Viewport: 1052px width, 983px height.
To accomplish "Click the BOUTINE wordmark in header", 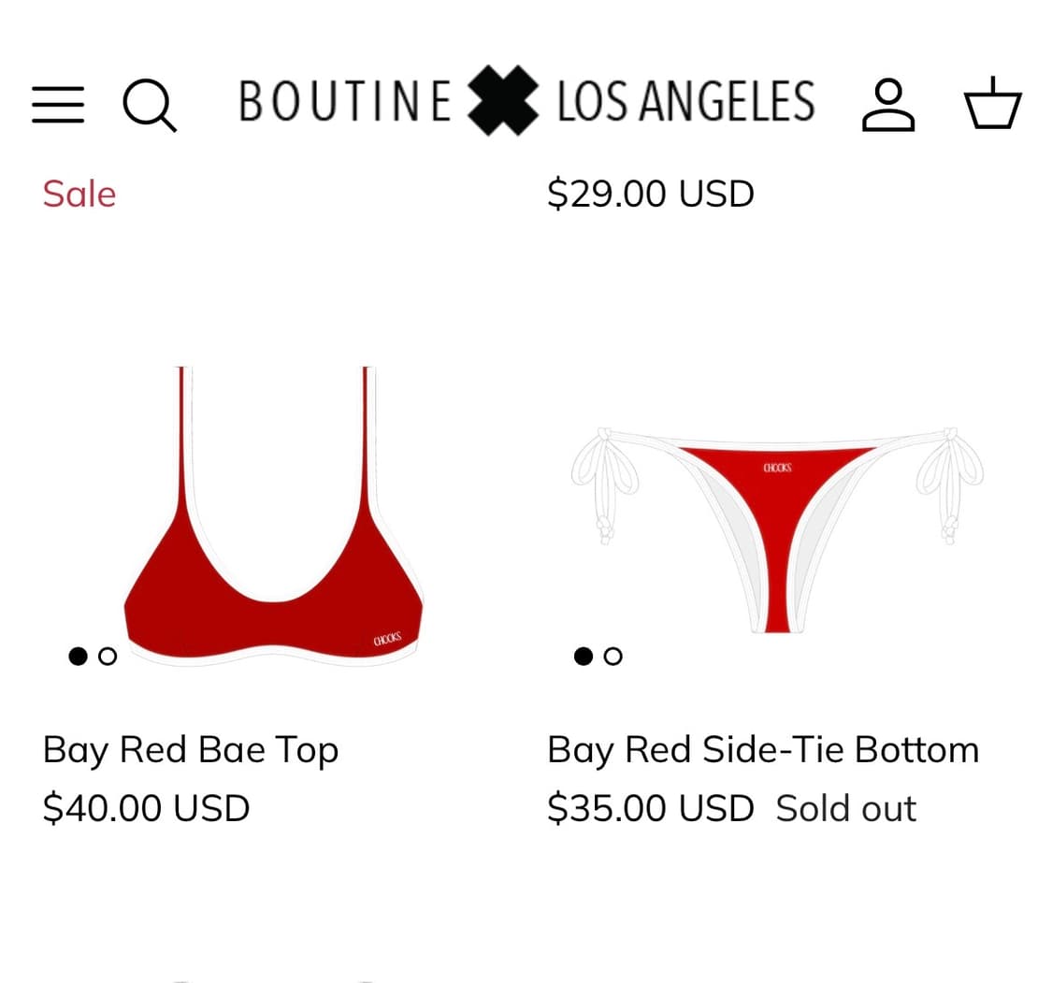I will (x=344, y=101).
